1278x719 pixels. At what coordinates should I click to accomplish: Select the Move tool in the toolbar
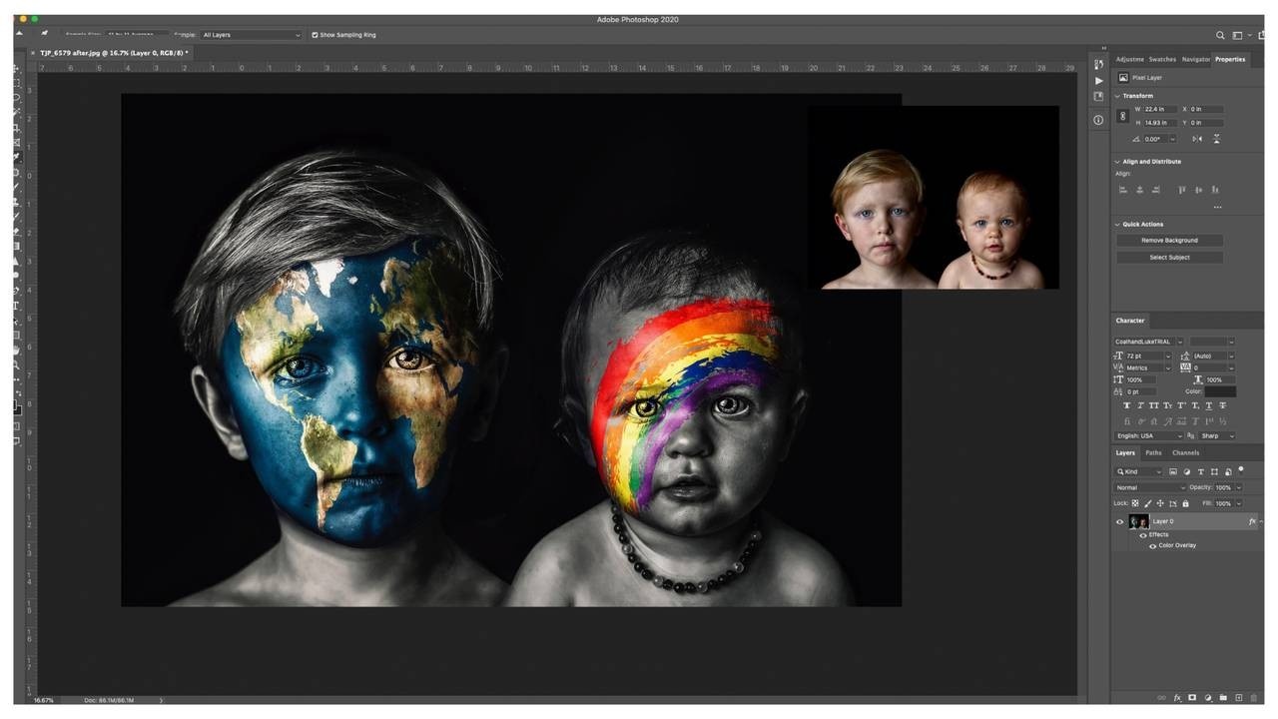[x=17, y=69]
